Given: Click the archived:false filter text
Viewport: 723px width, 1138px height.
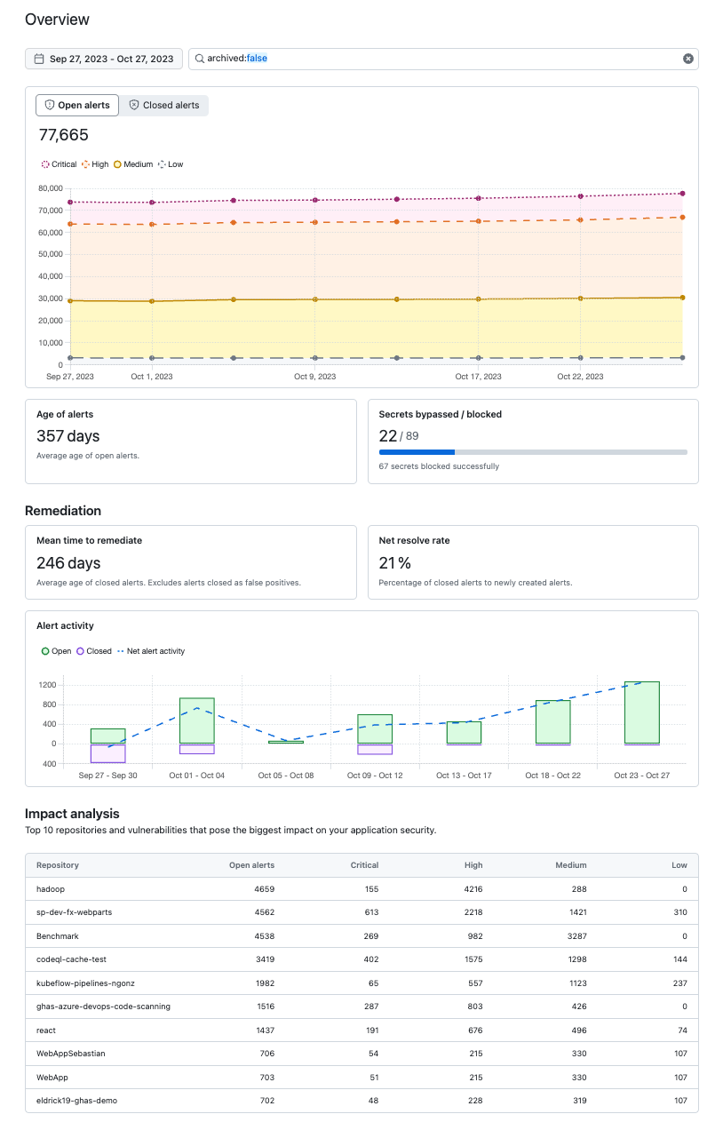Looking at the screenshot, I should tap(237, 59).
